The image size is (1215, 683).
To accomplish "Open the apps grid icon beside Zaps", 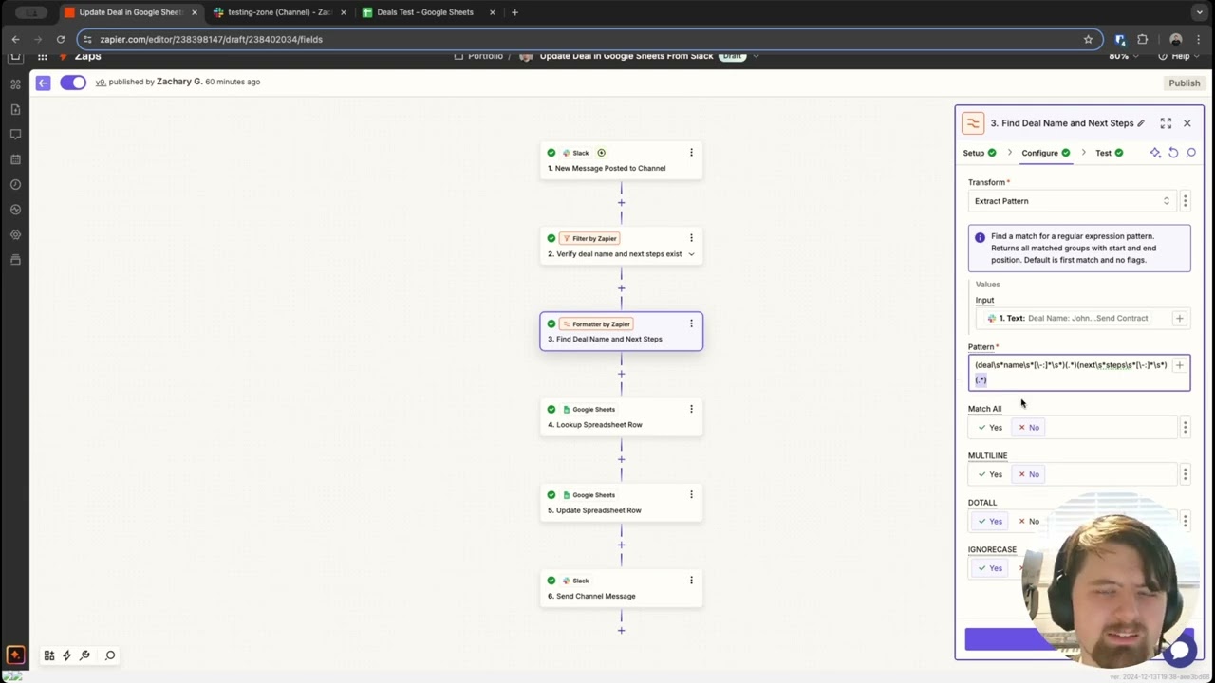I will 42,57.
